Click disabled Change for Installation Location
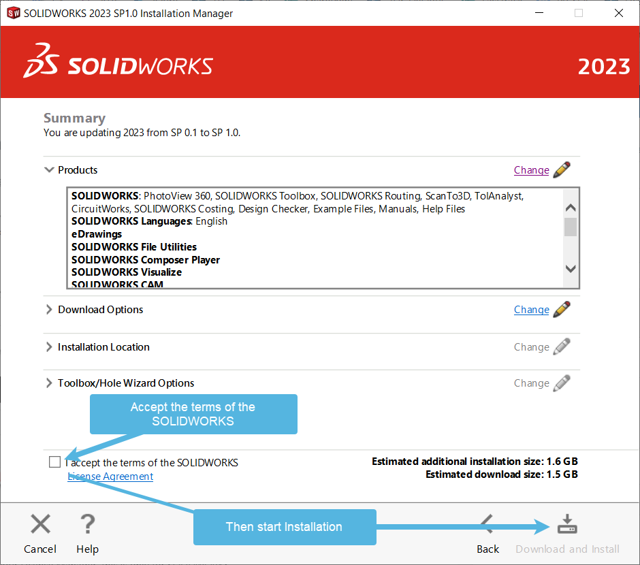This screenshot has height=565, width=640. point(532,347)
